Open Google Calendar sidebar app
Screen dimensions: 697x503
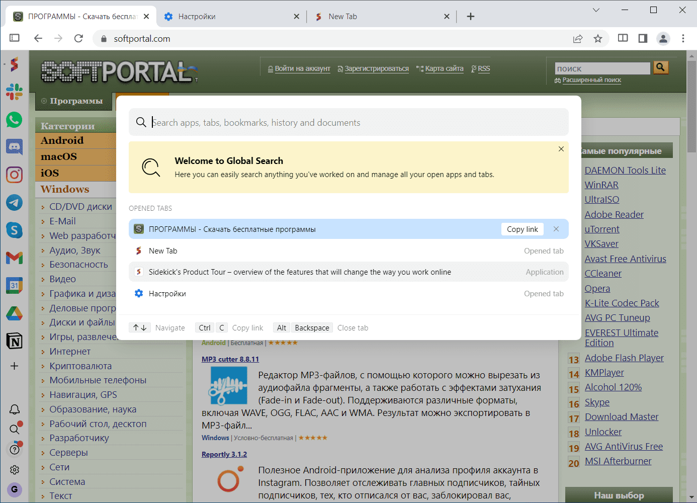coord(14,286)
